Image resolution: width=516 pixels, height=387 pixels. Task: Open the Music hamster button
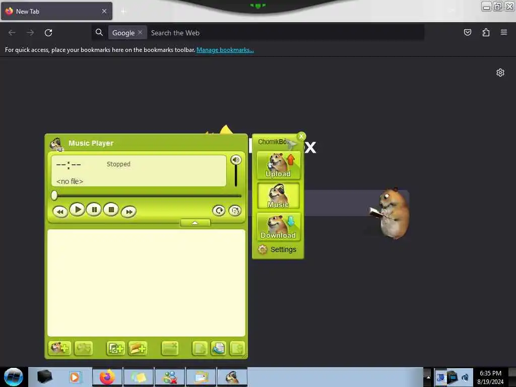(x=278, y=196)
